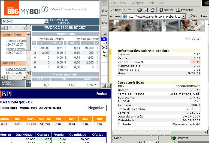Click the DAX7850Ago07CZ heading in BPI

click(16, 102)
